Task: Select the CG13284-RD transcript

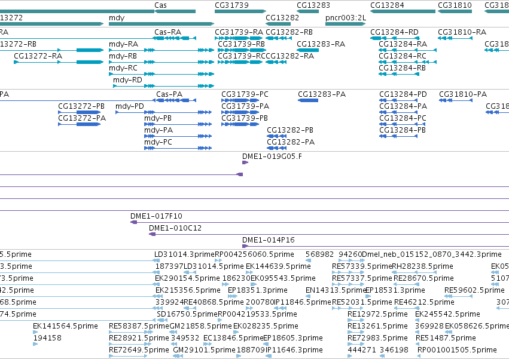Action: (x=395, y=38)
